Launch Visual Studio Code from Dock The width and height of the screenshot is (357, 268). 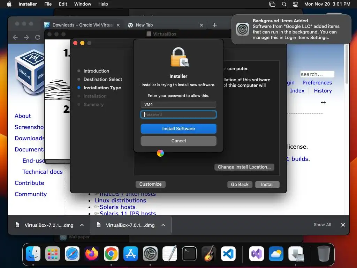point(228,254)
